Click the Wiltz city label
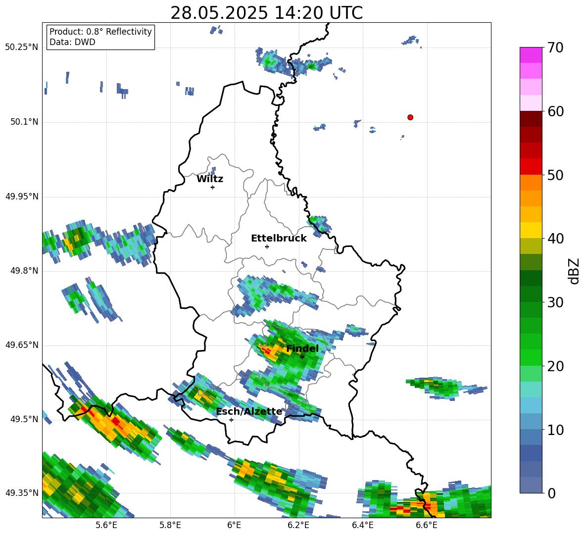This screenshot has height=535, width=586. (x=210, y=179)
